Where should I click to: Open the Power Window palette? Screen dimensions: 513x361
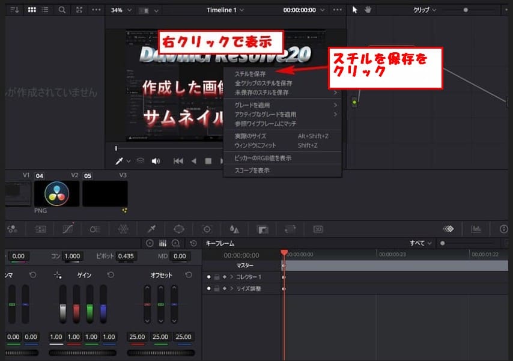point(179,229)
